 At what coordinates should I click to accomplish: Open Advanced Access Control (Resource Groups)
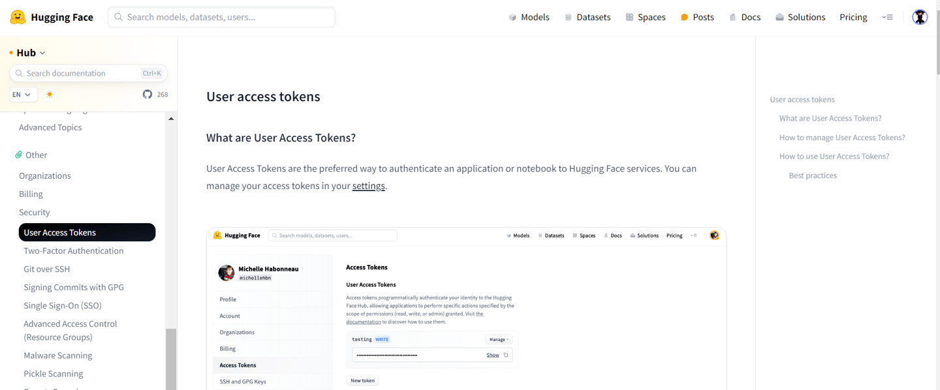pos(70,330)
